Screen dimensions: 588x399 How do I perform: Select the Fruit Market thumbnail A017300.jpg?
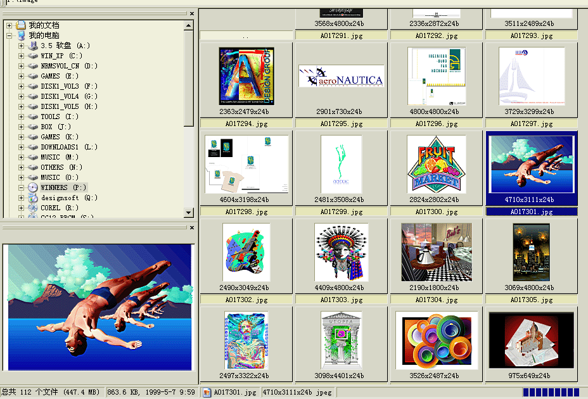click(437, 164)
